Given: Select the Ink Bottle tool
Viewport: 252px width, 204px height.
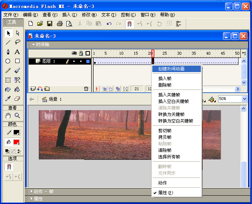Looking at the screenshot, I should pyautogui.click(x=8, y=89).
